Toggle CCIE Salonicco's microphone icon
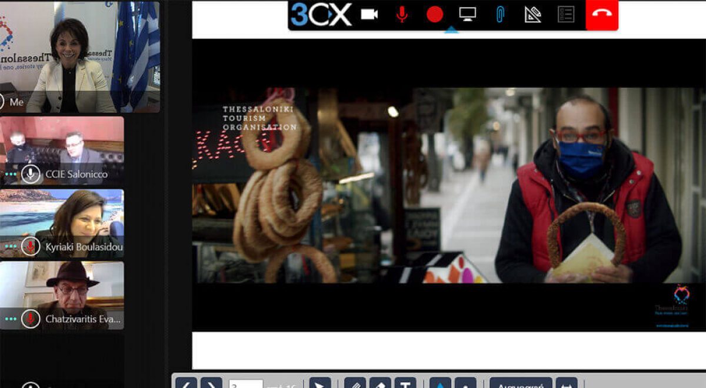Screen dimensions: 706x388 click(31, 174)
